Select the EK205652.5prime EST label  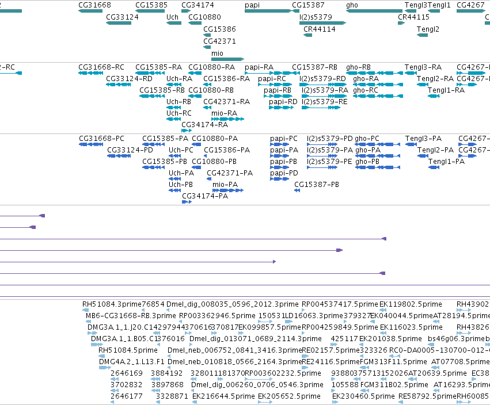(289, 396)
